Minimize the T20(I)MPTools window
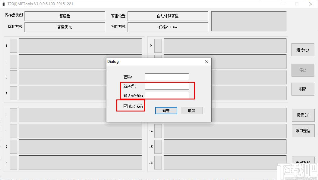Screen dimensions: 318x180 click(283, 4)
